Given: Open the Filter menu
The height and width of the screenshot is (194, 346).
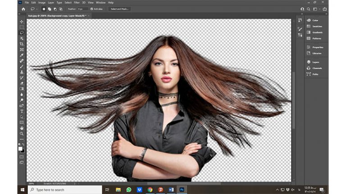Looking at the screenshot, I should 77,3.
